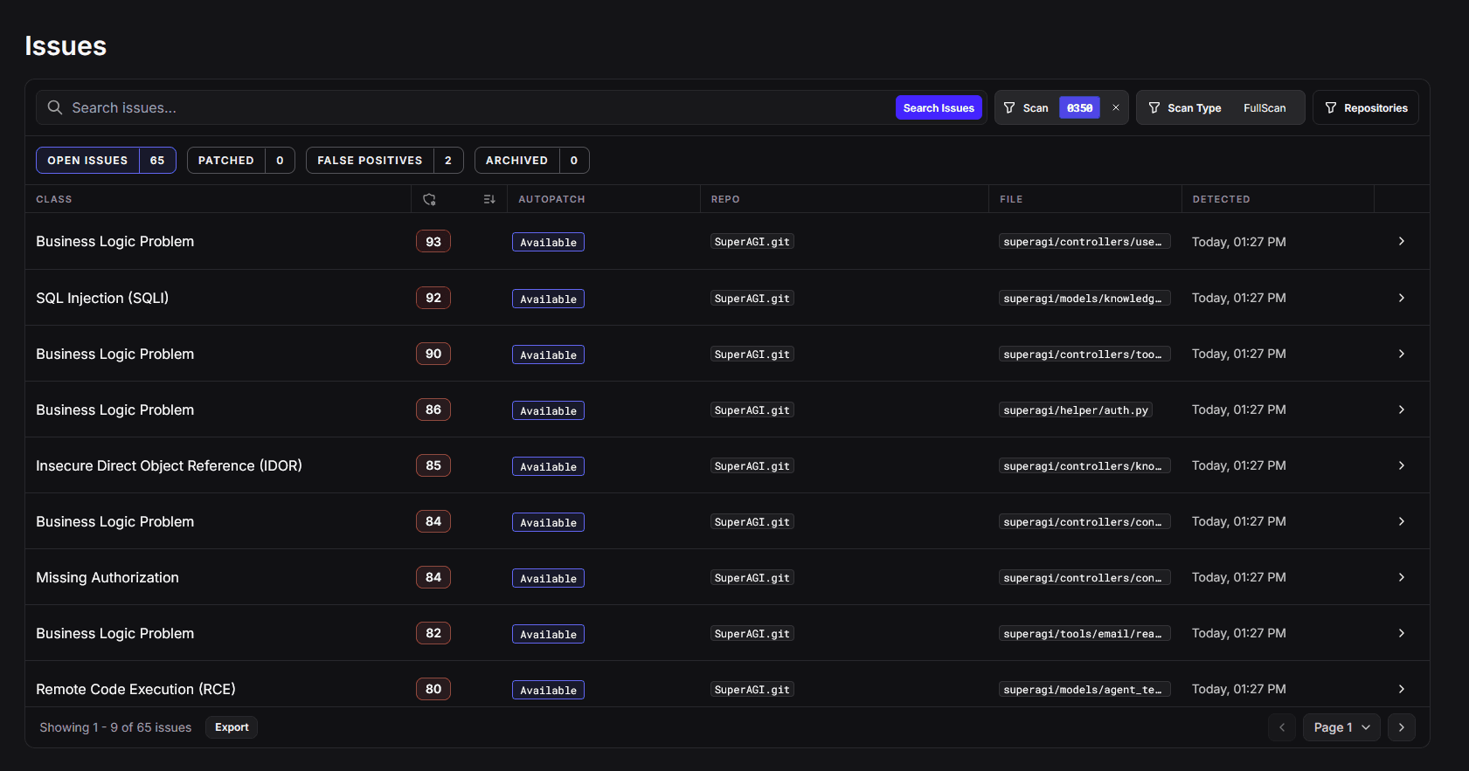The height and width of the screenshot is (771, 1469).
Task: Open the Repositories filter
Action: [x=1365, y=107]
